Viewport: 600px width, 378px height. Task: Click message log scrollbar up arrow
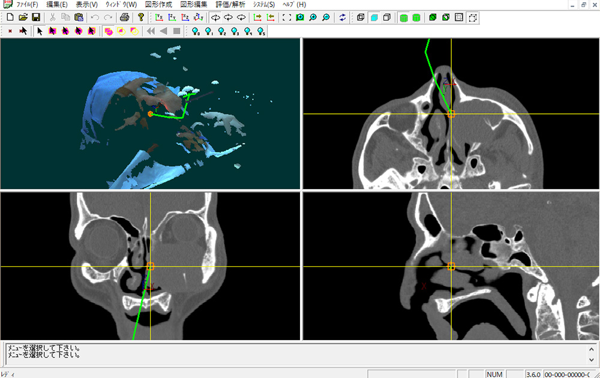coord(592,349)
